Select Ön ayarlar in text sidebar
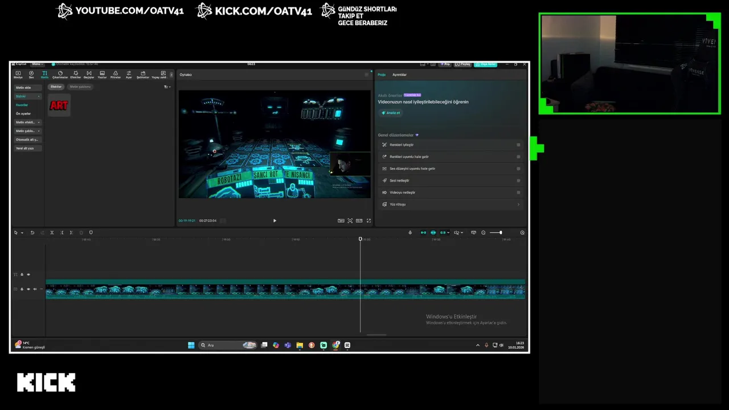The image size is (729, 410). point(23,113)
